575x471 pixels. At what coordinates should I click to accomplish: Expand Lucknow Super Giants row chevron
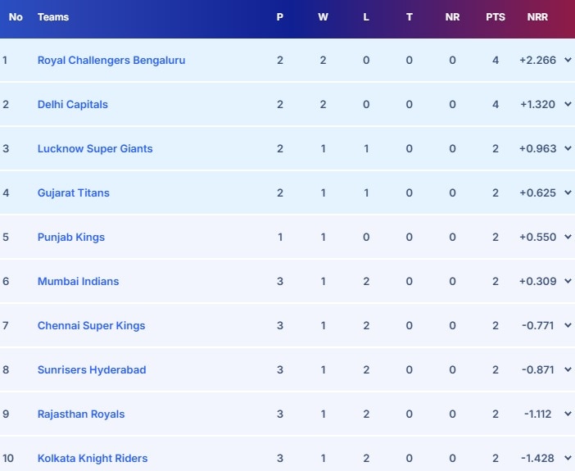[568, 148]
